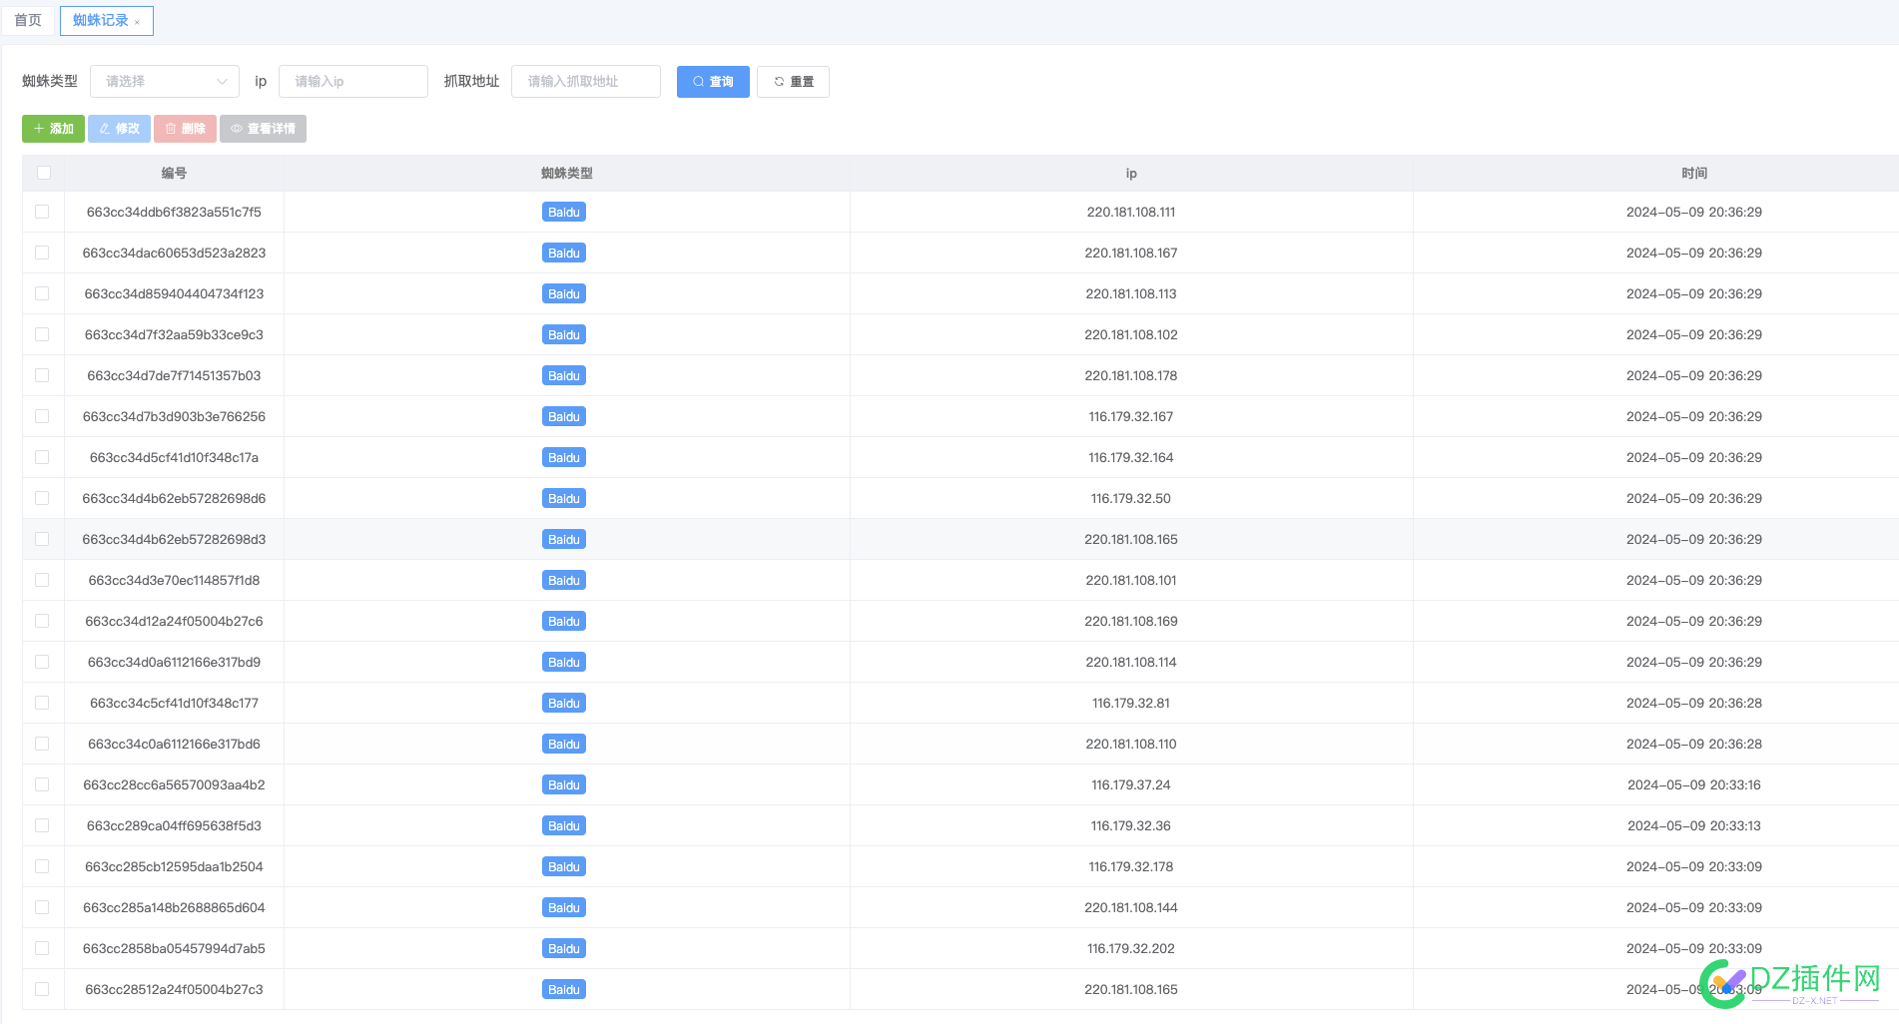Check the row 663cc34d7f32aa59b33ce9c3
Viewport: 1899px width, 1024px height.
click(42, 334)
